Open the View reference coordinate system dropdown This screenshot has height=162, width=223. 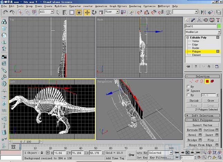112,12
